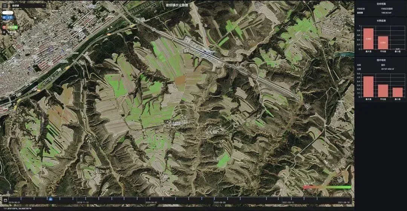The image size is (407, 211).
Task: Click the blue icon on 土豆 chip
Action: [x=4, y=17]
